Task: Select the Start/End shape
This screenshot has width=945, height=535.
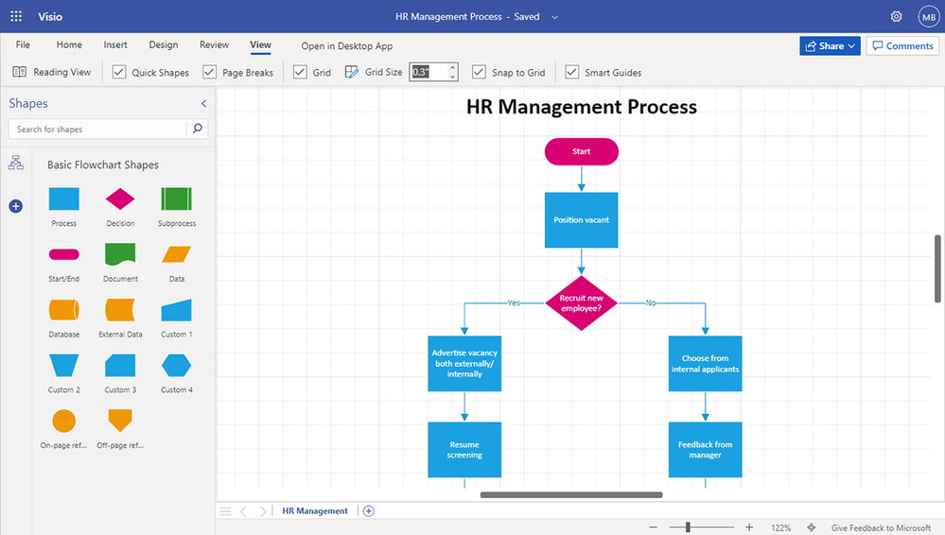Action: 64,254
